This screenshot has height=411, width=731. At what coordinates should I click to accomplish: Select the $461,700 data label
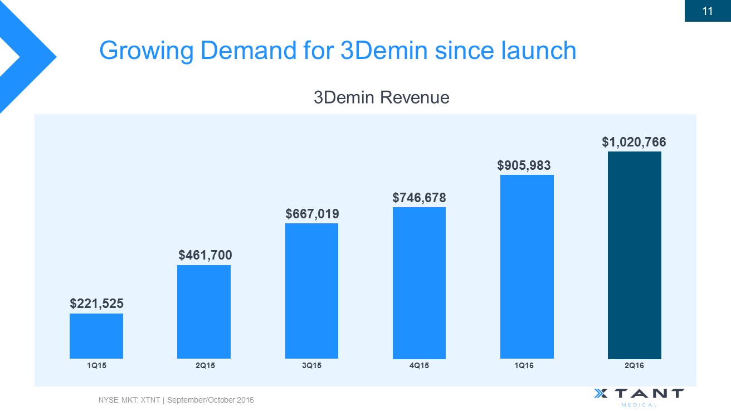coord(204,256)
